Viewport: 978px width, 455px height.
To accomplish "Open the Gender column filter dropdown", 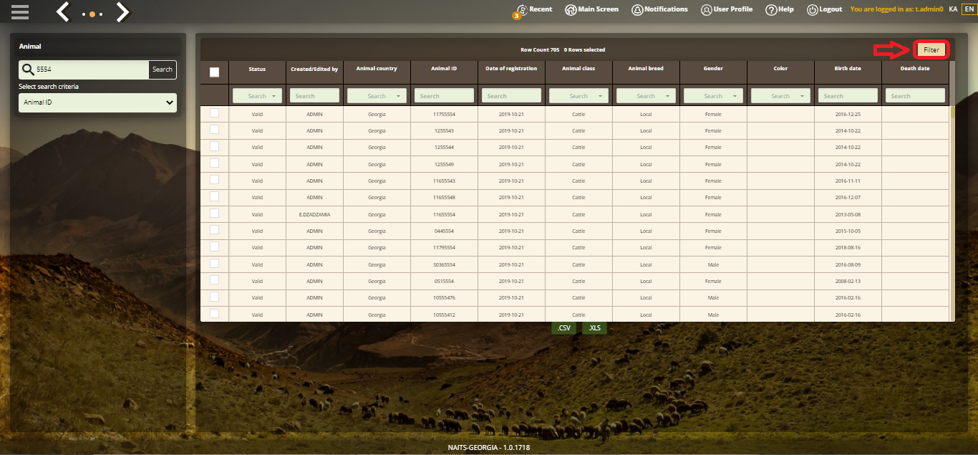I will pos(713,96).
